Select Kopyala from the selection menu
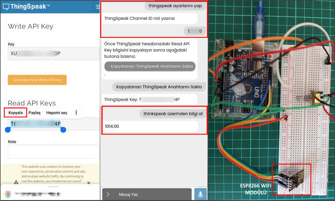335x201 pixels. click(16, 113)
